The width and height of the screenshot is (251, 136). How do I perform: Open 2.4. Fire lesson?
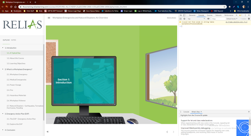point(10,90)
